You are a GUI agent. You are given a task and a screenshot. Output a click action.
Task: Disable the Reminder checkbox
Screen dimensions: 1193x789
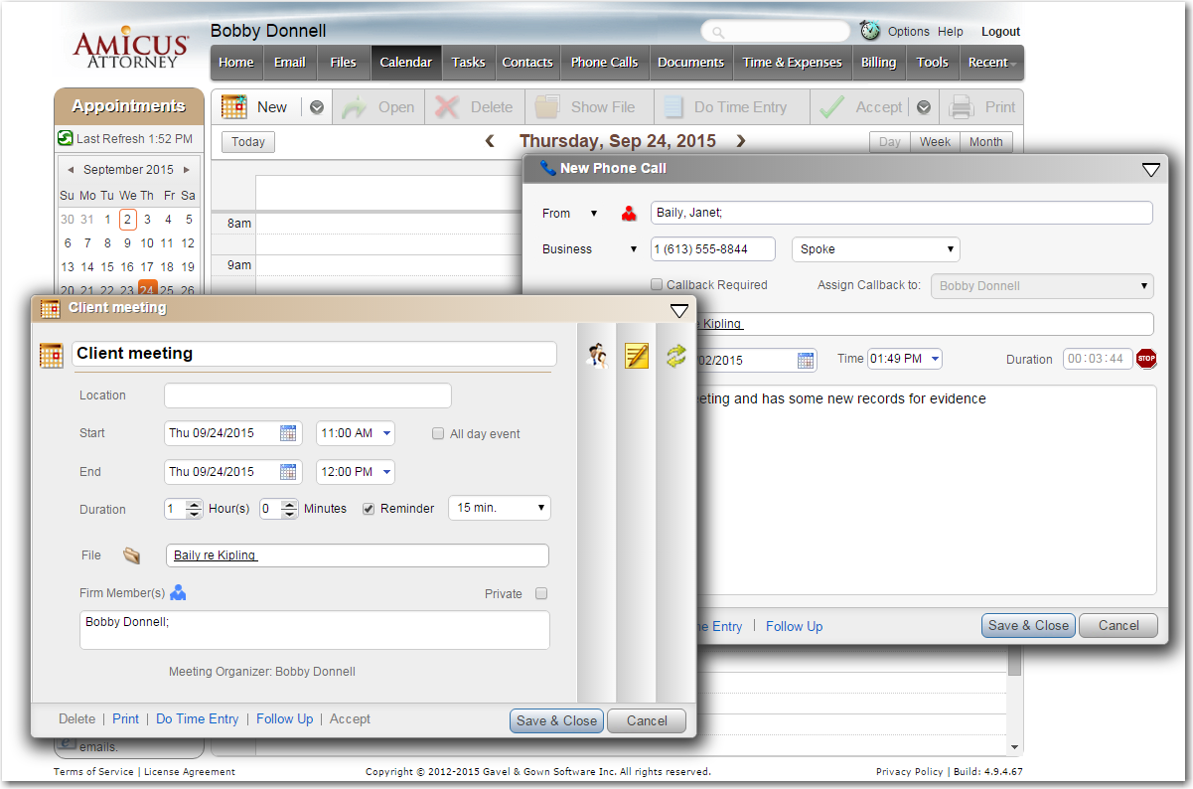click(368, 508)
